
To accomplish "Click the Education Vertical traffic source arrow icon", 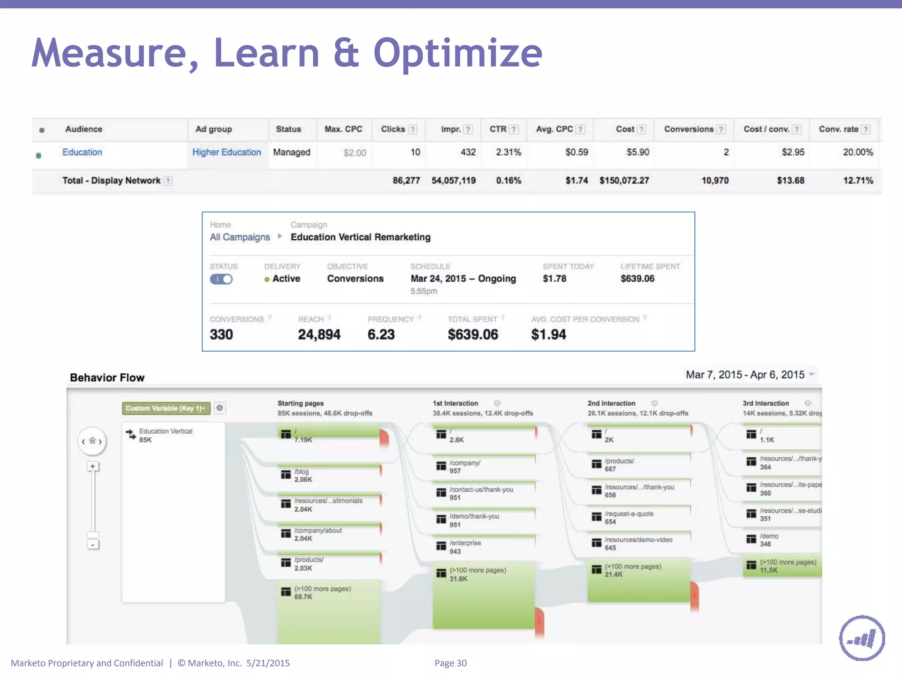I will tap(131, 434).
